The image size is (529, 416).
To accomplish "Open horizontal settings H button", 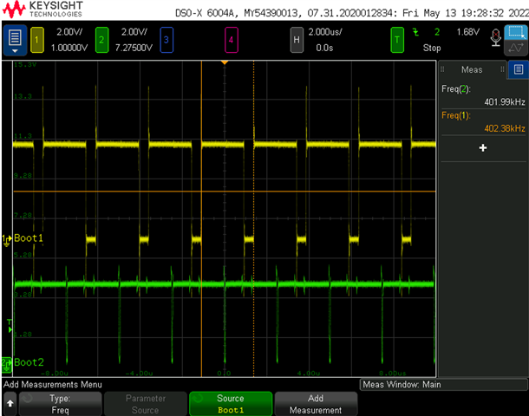I will [x=297, y=40].
